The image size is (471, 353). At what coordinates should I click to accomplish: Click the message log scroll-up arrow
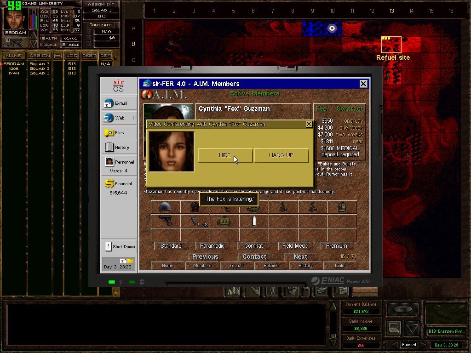(x=333, y=307)
